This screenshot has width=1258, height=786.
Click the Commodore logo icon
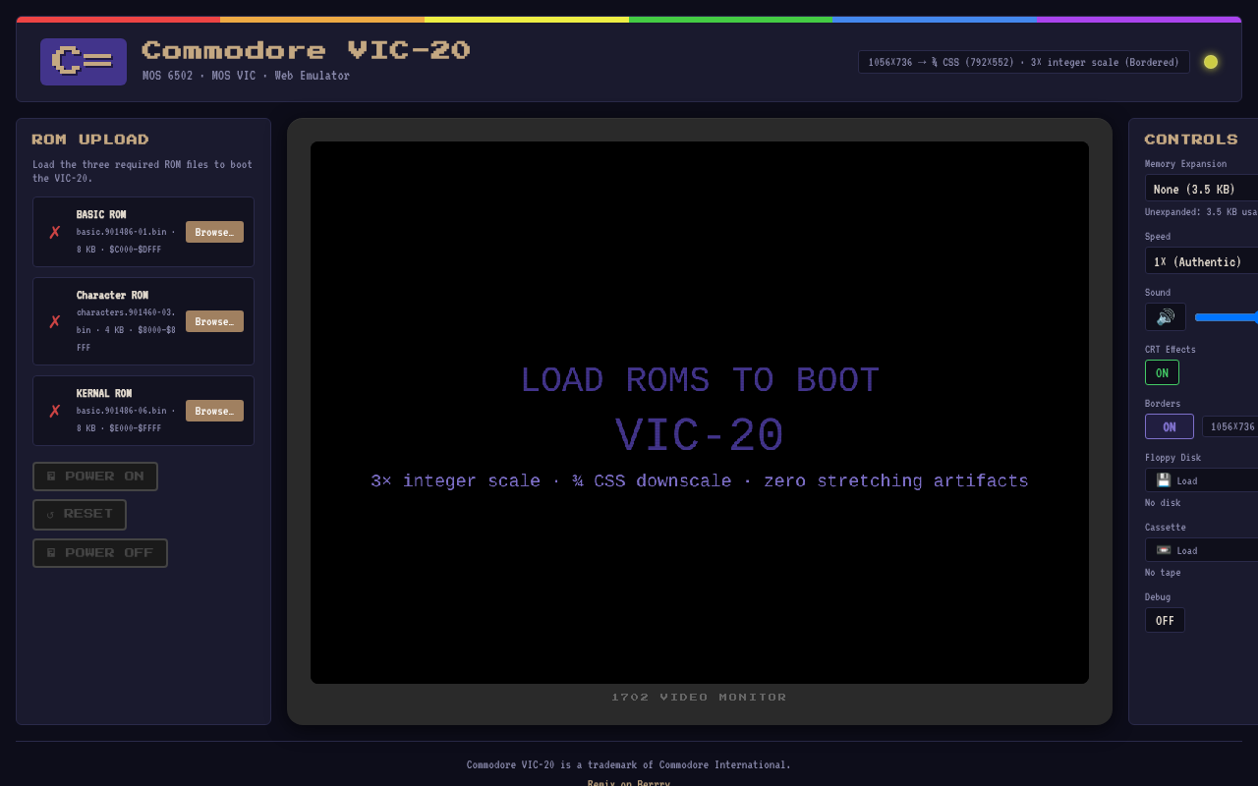pyautogui.click(x=83, y=61)
